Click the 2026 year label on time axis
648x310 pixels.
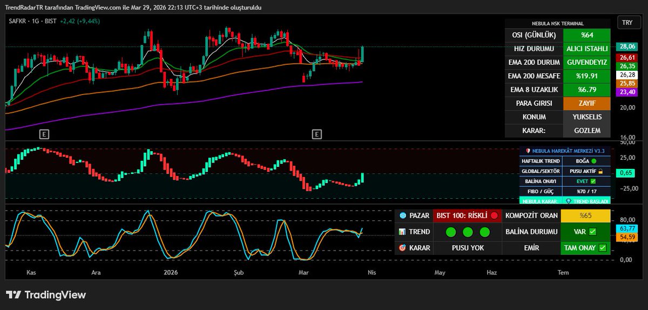(172, 273)
